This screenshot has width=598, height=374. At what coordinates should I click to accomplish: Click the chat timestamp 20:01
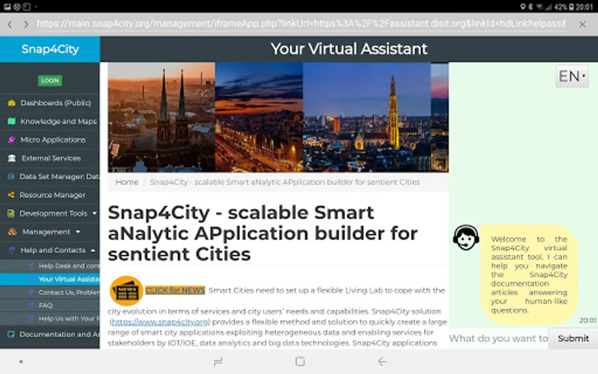coord(588,320)
